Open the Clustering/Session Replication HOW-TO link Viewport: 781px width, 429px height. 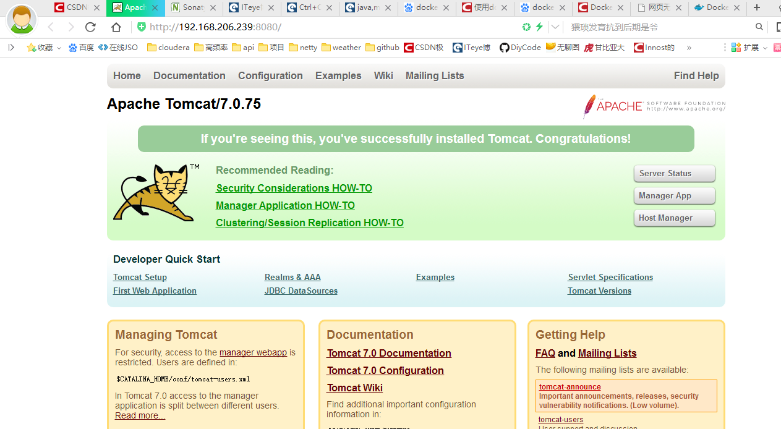310,223
